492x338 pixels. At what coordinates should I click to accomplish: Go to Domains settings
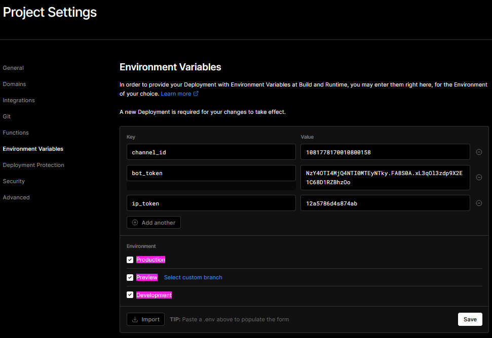click(x=14, y=84)
